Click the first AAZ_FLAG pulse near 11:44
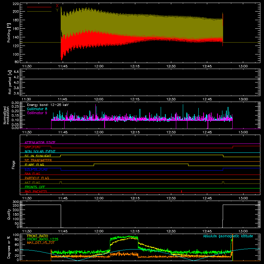This screenshot has width=264, height=264. [x=61, y=182]
